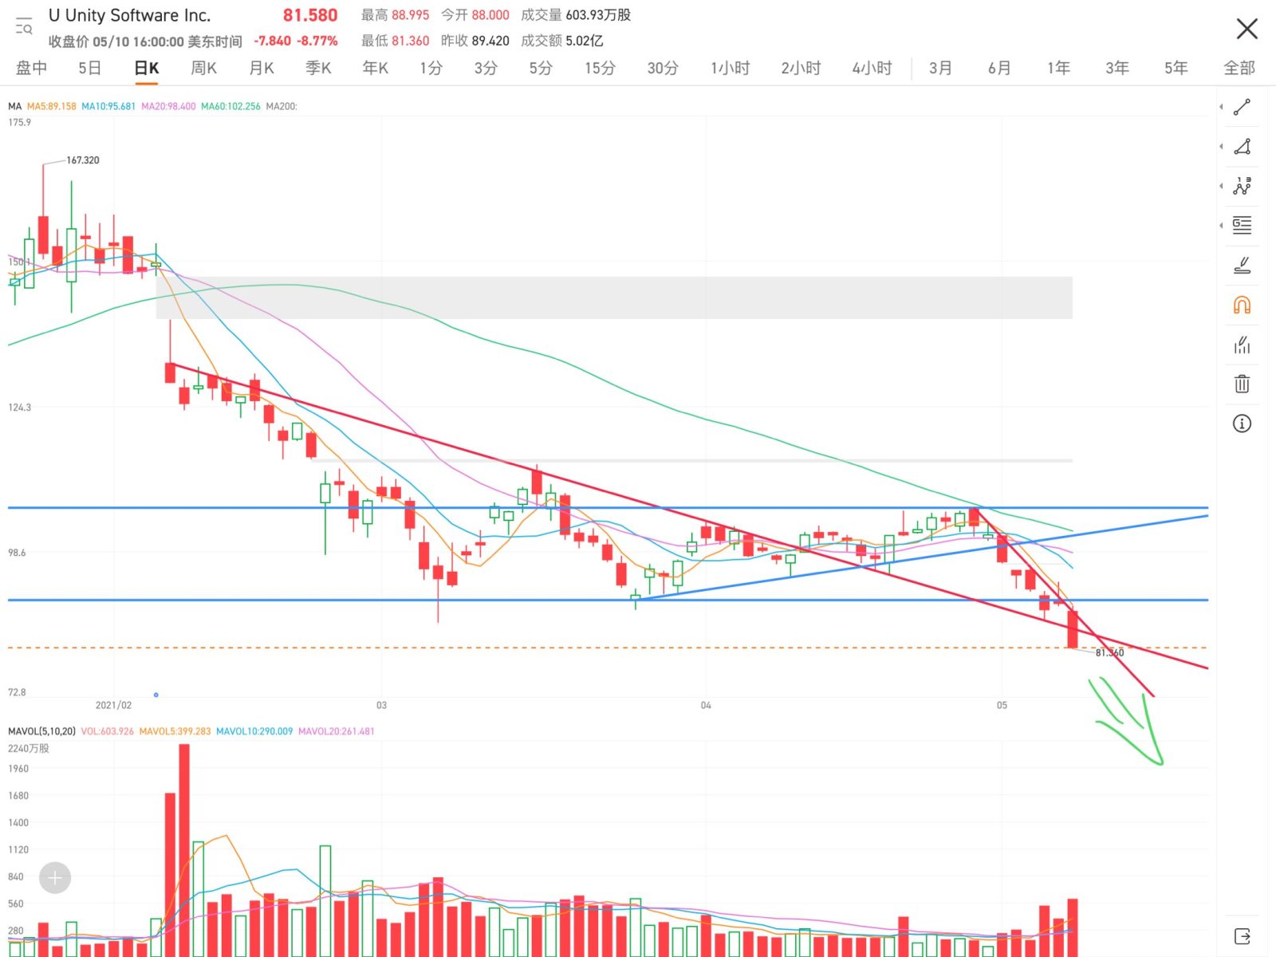Viewport: 1276px width, 957px height.
Task: Tap the MA20:98.400 indicator label
Action: tap(168, 106)
